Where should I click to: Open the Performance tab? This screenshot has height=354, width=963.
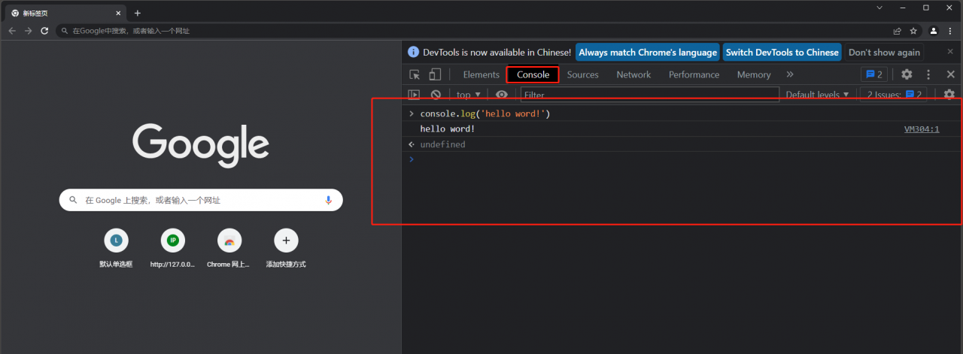[694, 74]
